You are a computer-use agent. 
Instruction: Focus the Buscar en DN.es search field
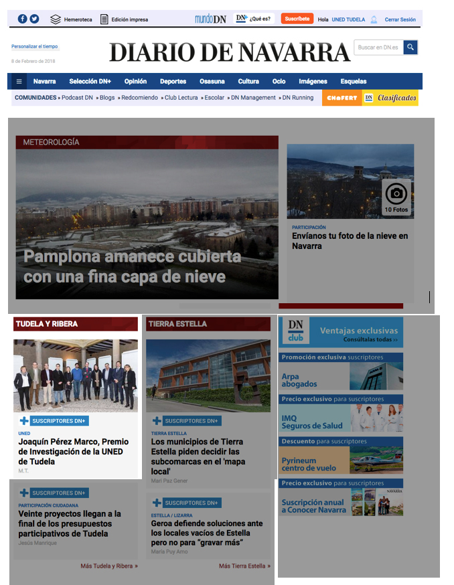[378, 48]
